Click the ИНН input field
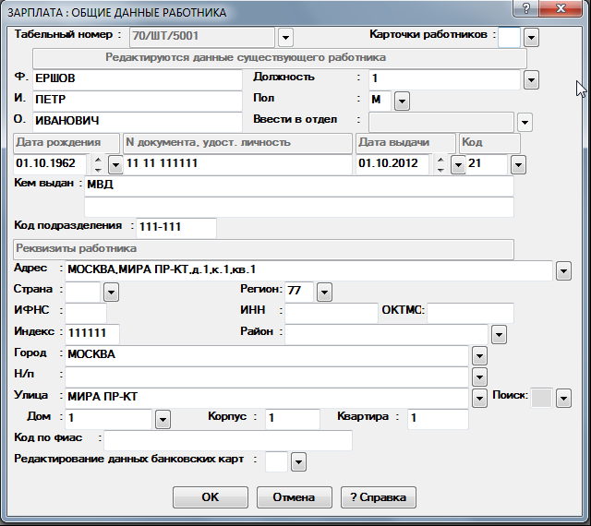 (331, 313)
